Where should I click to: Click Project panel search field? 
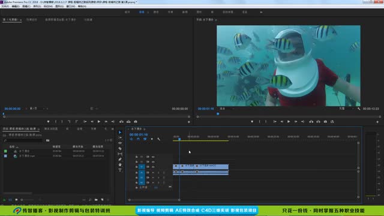tap(23, 140)
